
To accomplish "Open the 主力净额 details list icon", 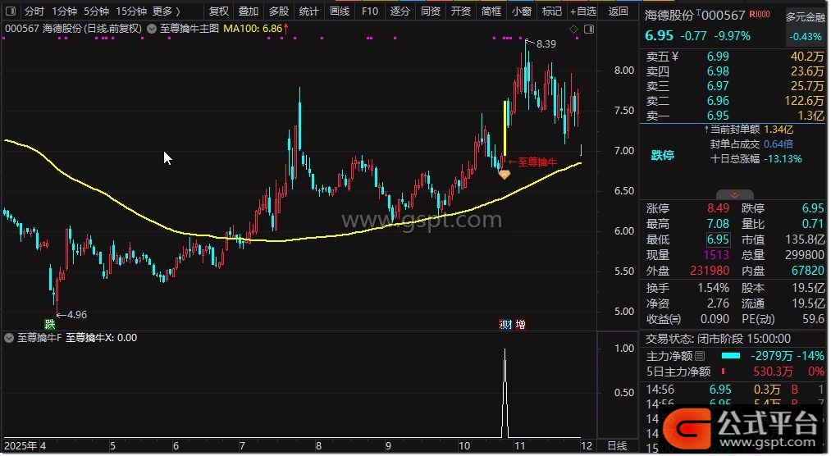I will [x=700, y=357].
